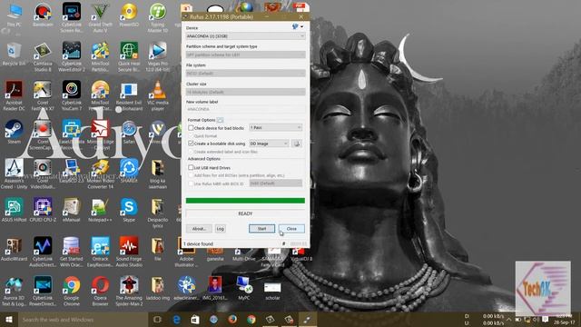Open the Rufus language selection globe icon
Viewport: 581px width, 327px height.
point(296,26)
